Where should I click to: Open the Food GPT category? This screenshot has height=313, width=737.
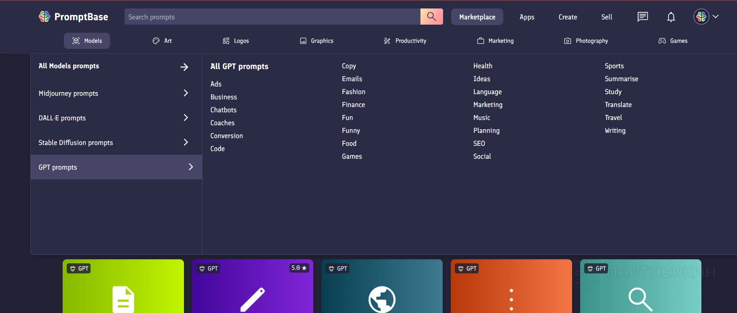click(x=349, y=143)
